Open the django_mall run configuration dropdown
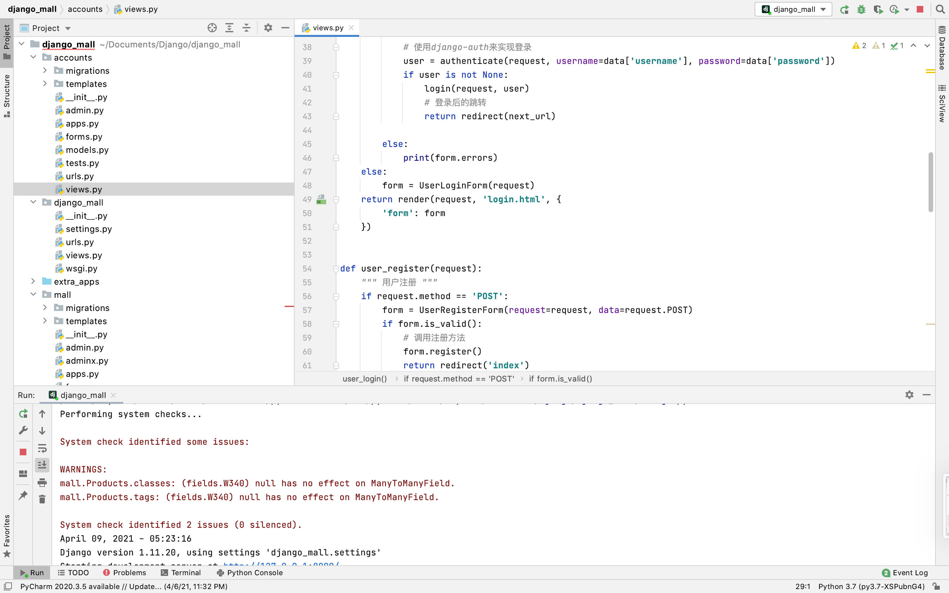The width and height of the screenshot is (949, 593). (793, 10)
